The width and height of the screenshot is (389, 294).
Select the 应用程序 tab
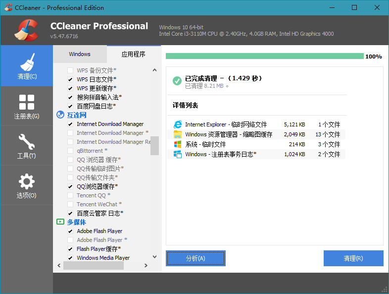[x=134, y=54]
